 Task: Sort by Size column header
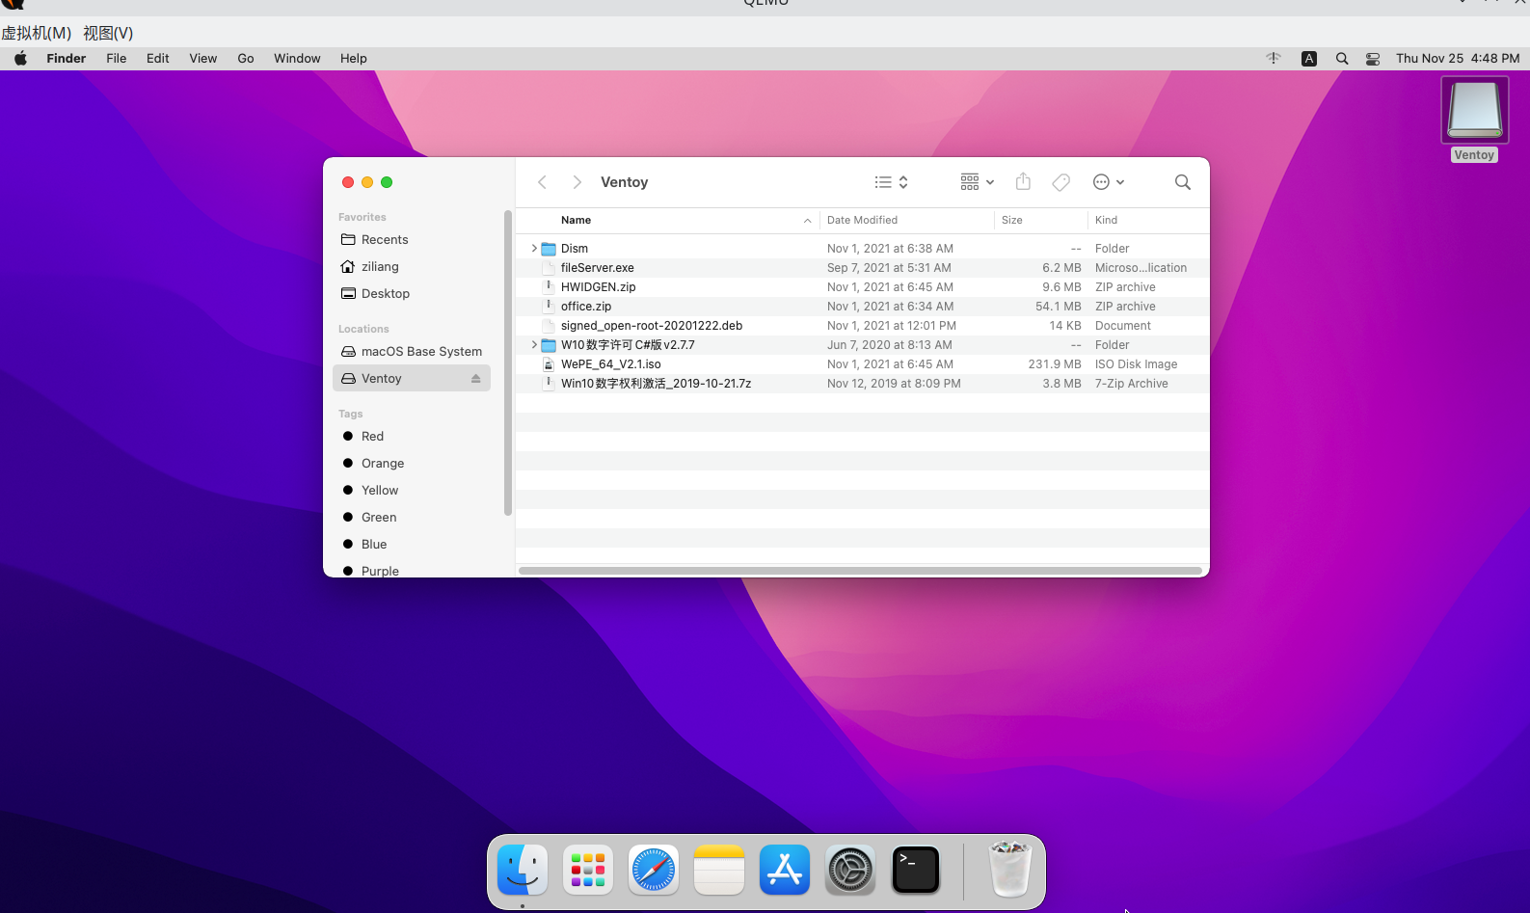[1041, 221]
